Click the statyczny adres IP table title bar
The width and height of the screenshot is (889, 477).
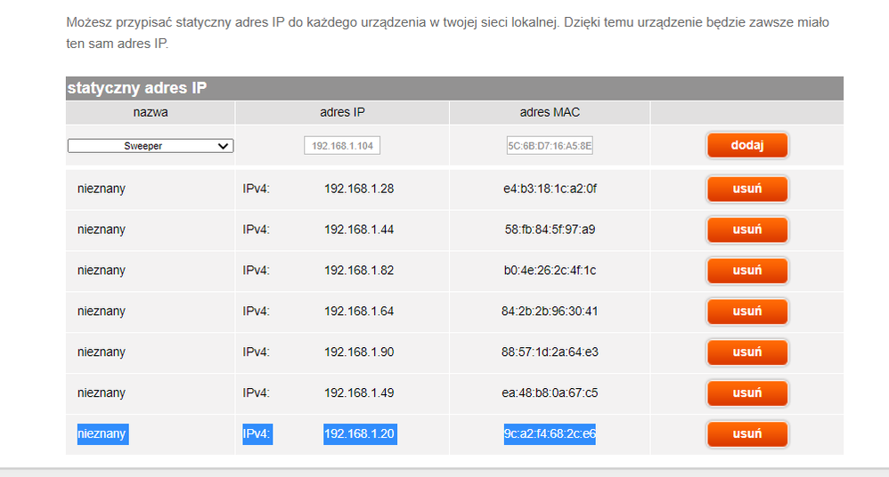click(x=454, y=88)
